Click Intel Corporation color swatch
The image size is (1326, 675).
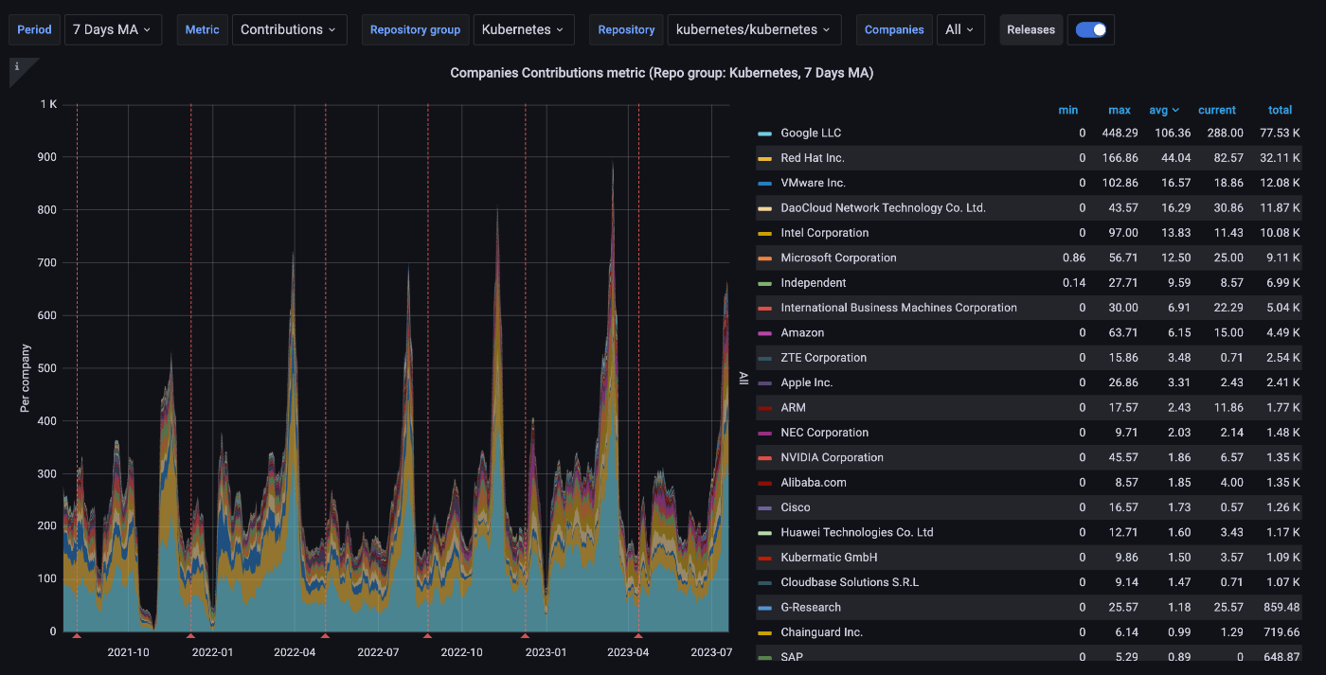(764, 233)
